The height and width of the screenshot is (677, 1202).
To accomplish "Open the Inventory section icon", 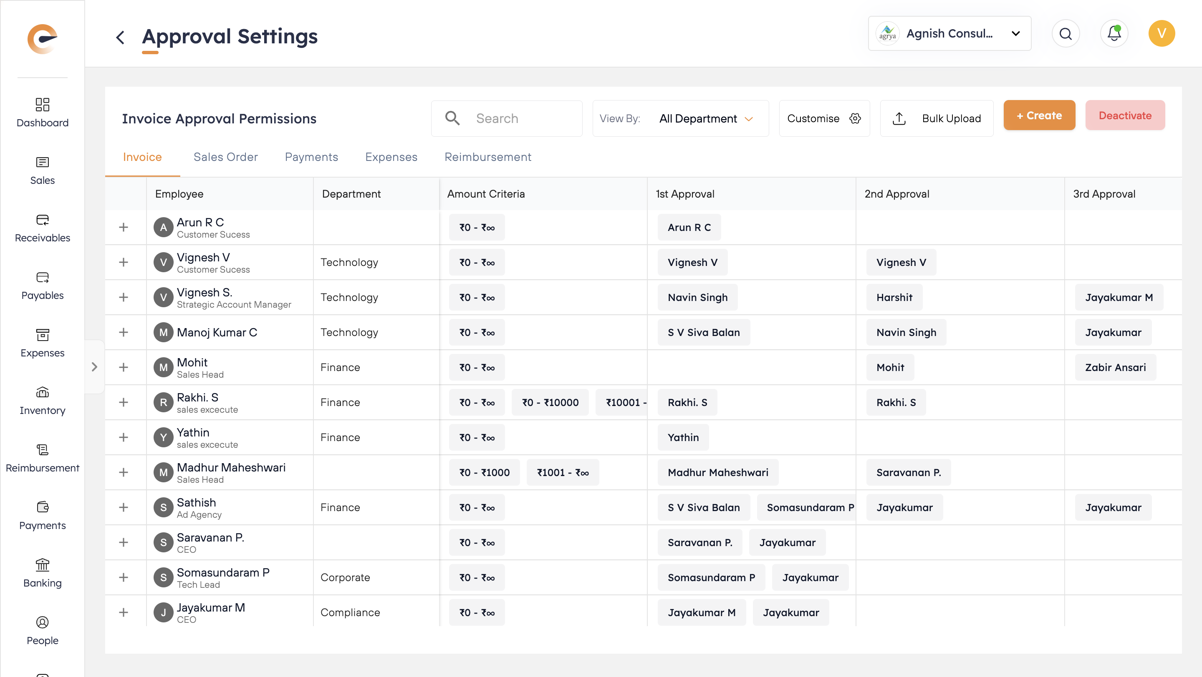I will click(43, 392).
